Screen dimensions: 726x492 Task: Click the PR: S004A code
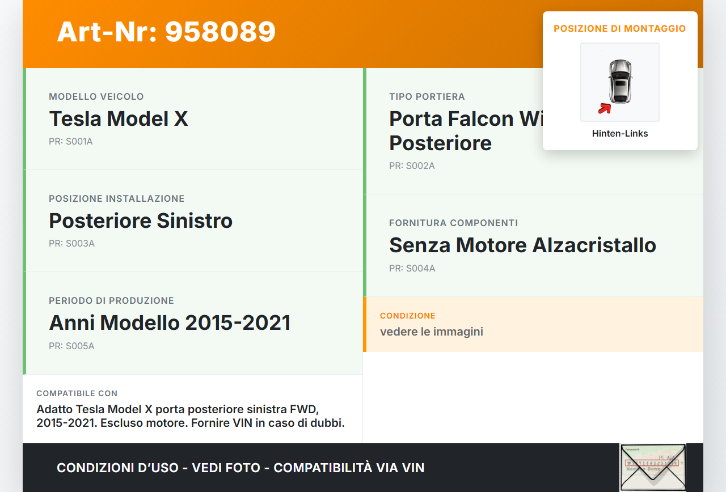click(412, 269)
